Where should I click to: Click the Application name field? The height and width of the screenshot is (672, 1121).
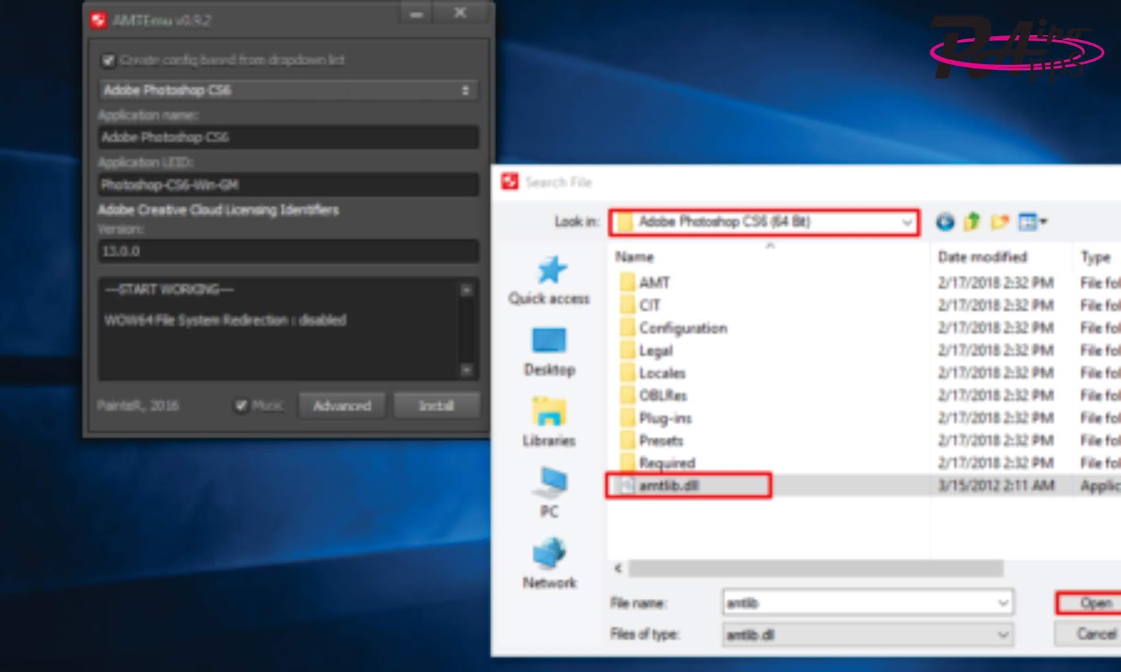pos(288,137)
